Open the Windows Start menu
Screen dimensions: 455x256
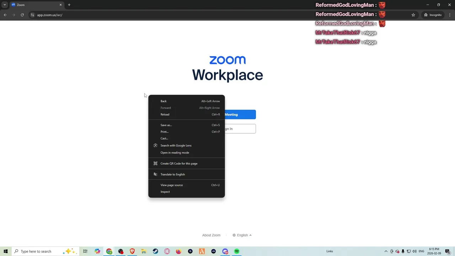6,251
